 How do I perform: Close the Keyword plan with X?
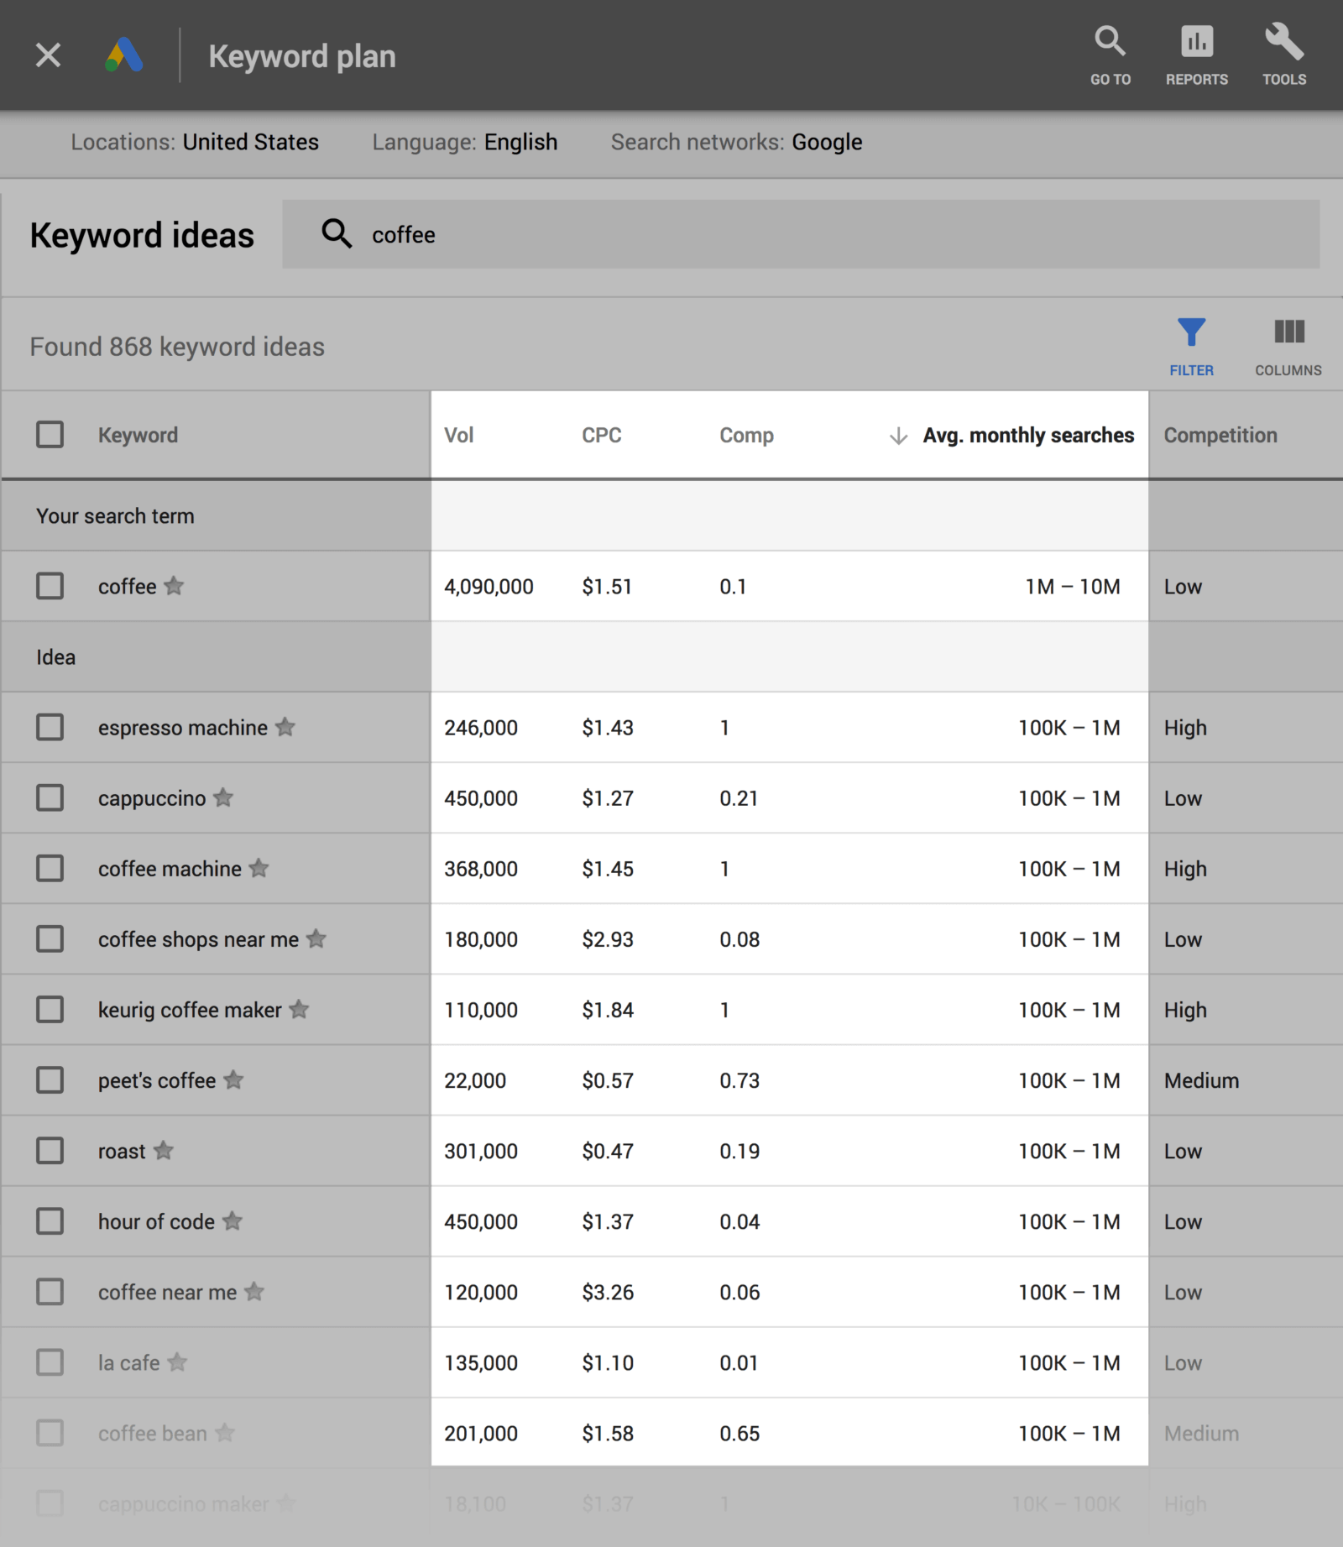(x=48, y=55)
